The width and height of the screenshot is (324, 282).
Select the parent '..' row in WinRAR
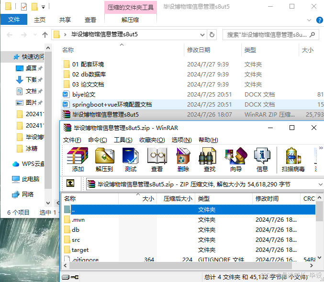click(x=189, y=210)
